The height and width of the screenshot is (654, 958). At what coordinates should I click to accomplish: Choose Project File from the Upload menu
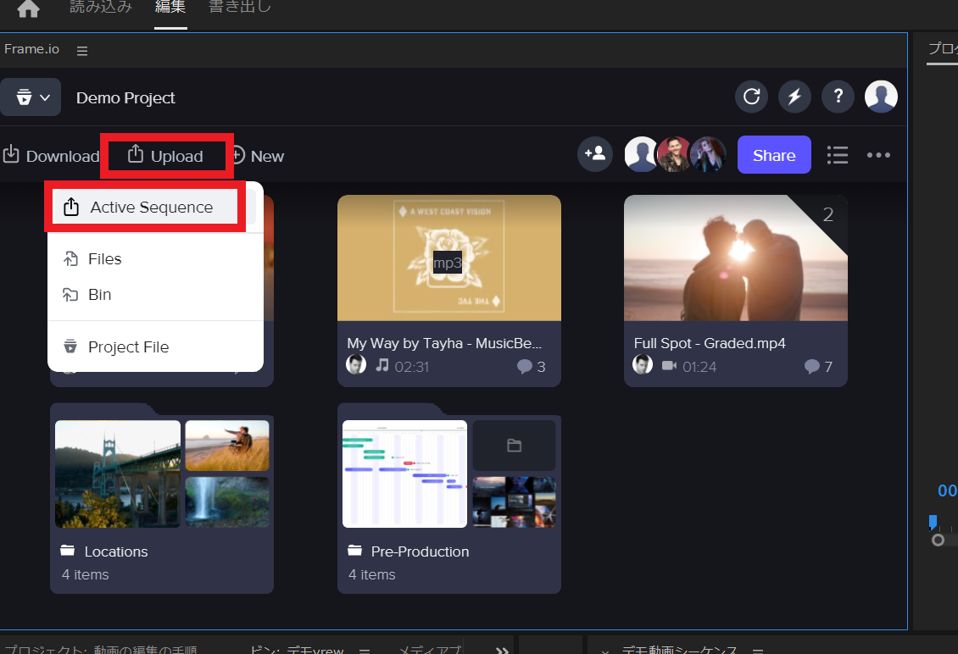(128, 346)
